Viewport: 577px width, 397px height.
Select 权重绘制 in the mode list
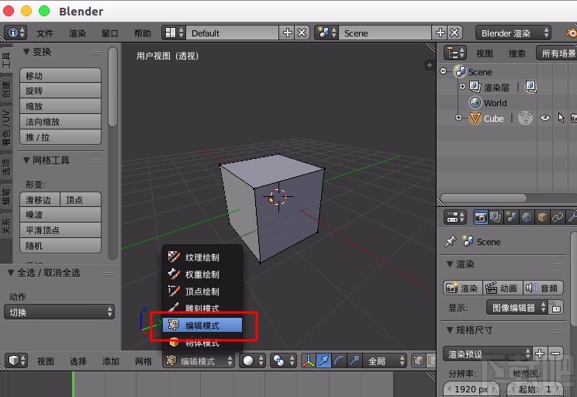(202, 274)
